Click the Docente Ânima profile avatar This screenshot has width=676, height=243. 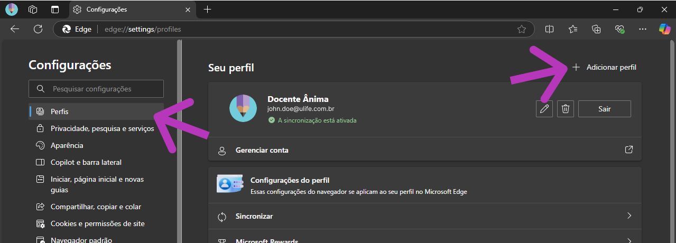tap(243, 108)
